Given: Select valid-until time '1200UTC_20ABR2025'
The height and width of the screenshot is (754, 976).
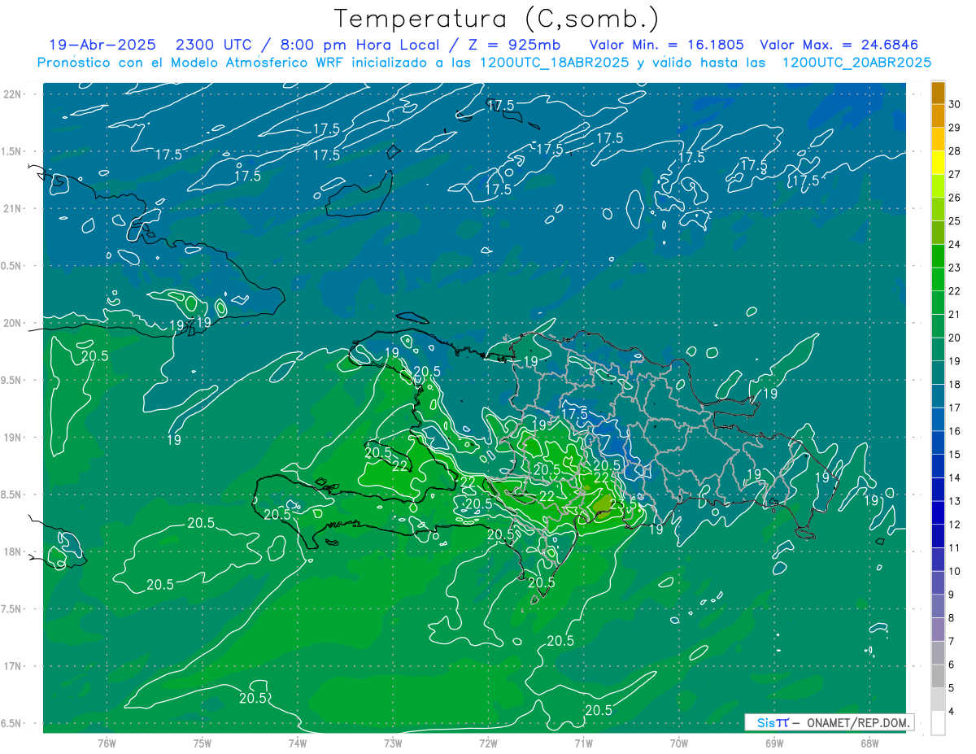Looking at the screenshot, I should 856,63.
